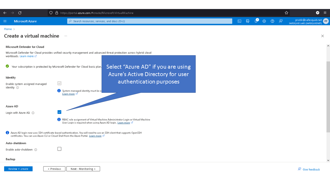
Task: Open the Azure portal hamburger menu
Action: [5, 21]
